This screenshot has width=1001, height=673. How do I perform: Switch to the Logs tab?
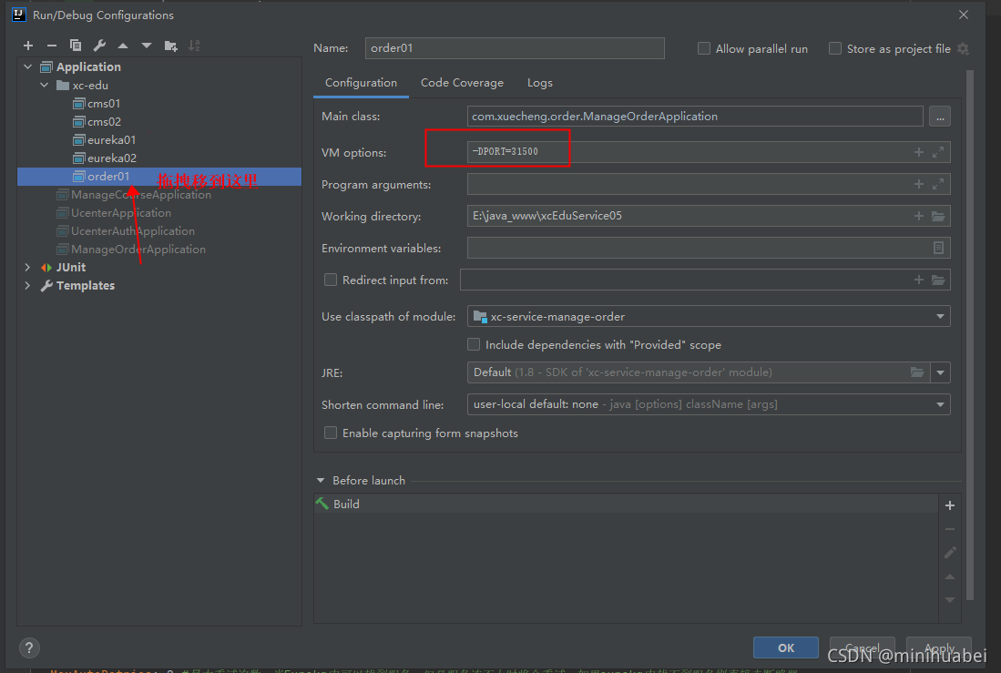540,82
